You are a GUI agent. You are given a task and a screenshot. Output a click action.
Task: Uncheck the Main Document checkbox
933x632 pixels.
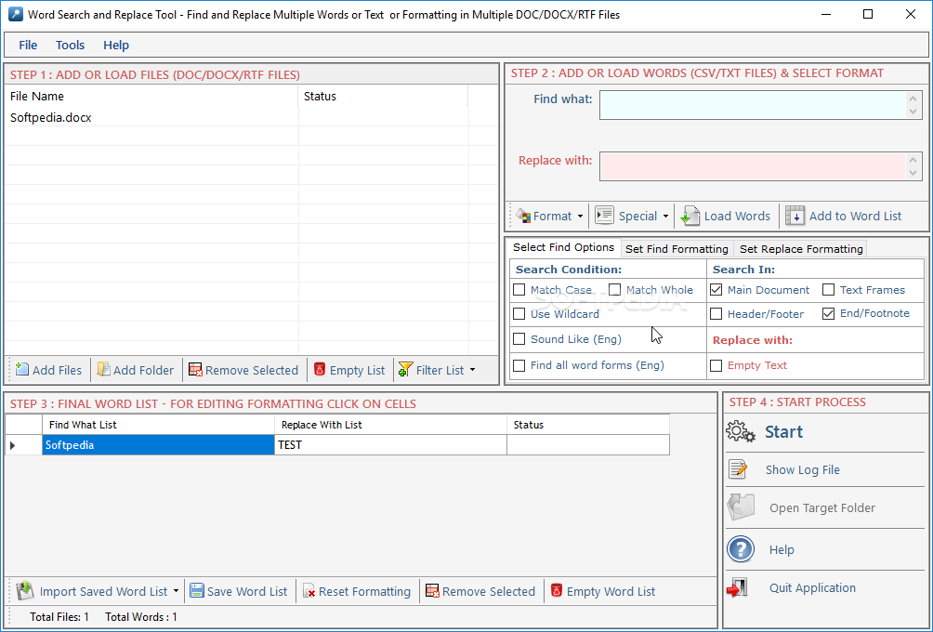[716, 290]
